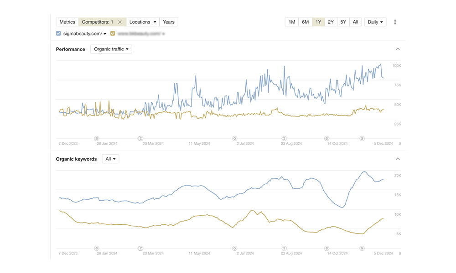Toggle the blurred competitor domain checkbox
The height and width of the screenshot is (273, 456).
113,34
